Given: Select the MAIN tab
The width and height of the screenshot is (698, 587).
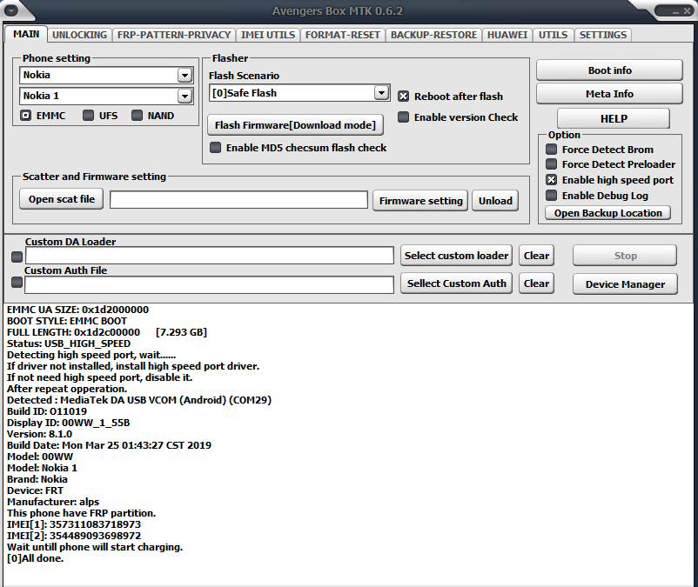Looking at the screenshot, I should 26,34.
